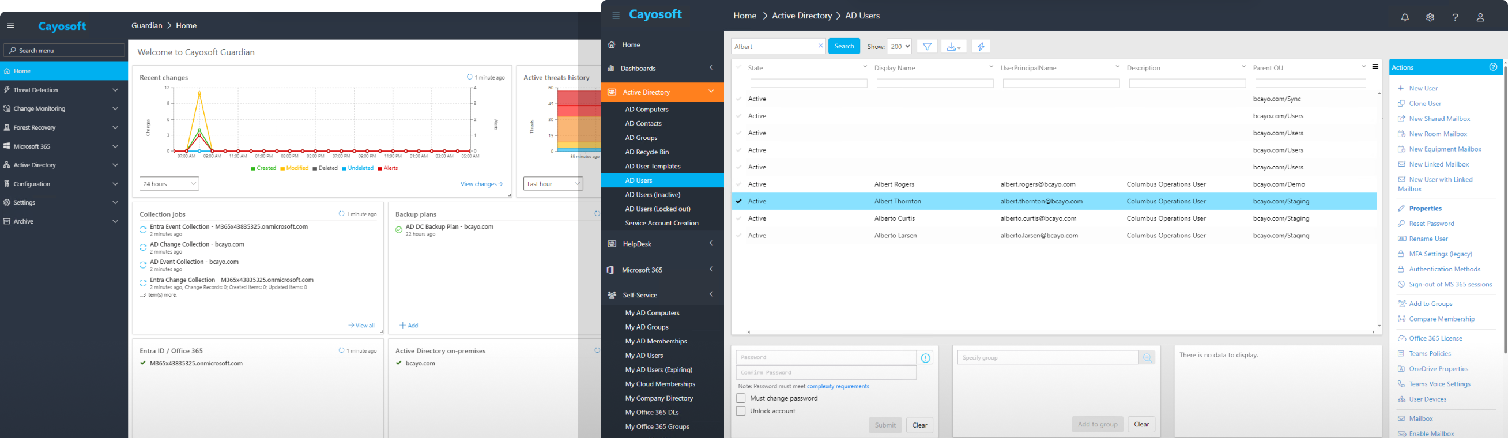Click the password info icon
Image resolution: width=1508 pixels, height=438 pixels.
[x=926, y=358]
